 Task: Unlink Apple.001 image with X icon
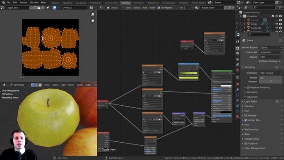(43, 8)
